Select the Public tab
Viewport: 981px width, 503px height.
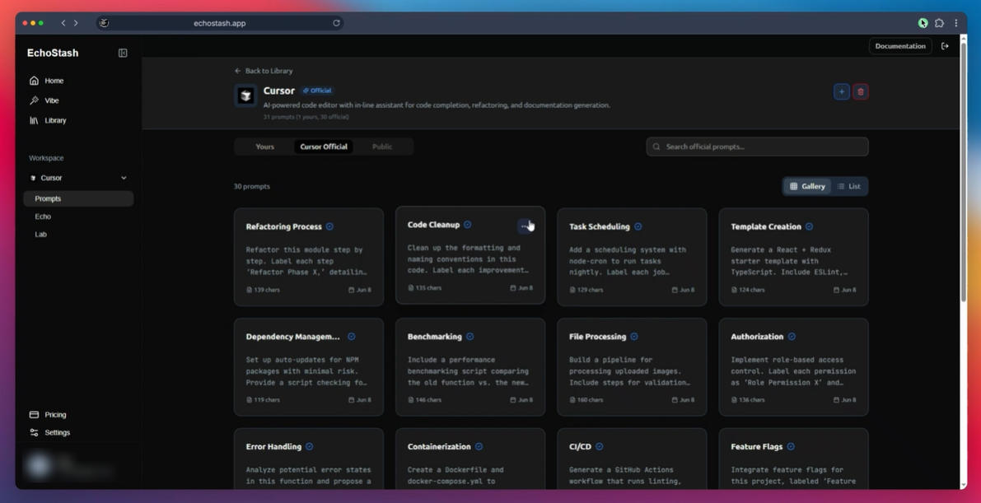point(382,147)
